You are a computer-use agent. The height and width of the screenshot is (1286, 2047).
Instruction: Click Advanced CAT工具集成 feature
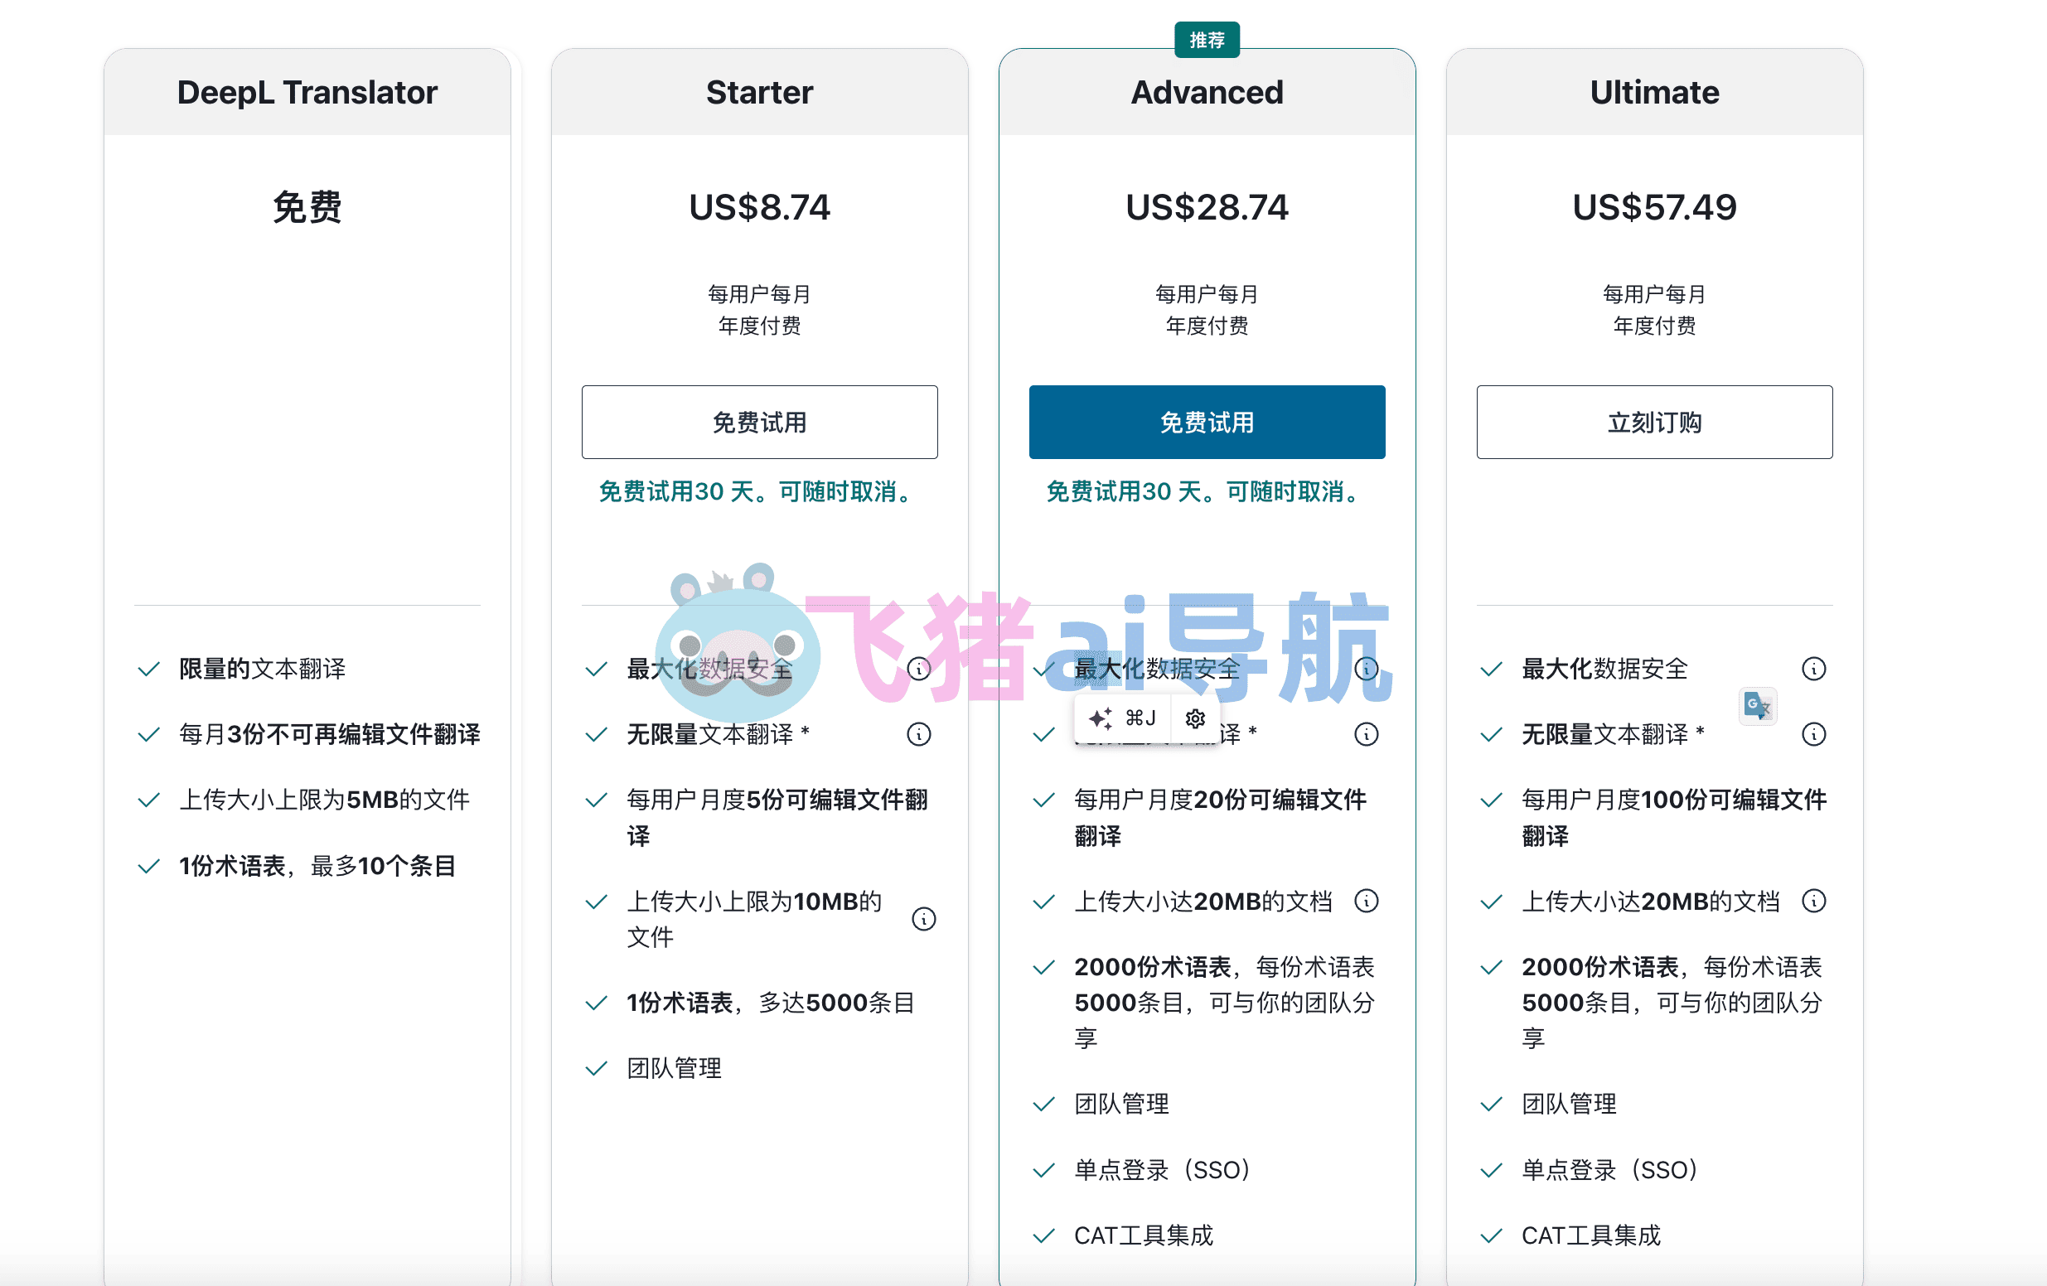[x=1144, y=1235]
